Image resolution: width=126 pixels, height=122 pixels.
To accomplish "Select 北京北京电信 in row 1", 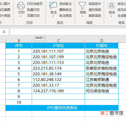I will pyautogui.click(x=101, y=51).
